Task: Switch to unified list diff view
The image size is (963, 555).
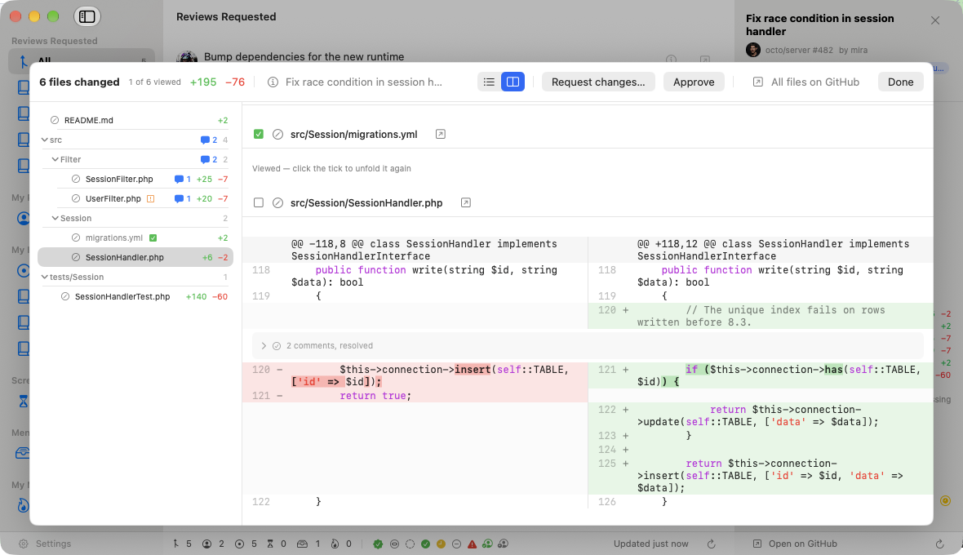Action: pyautogui.click(x=489, y=82)
